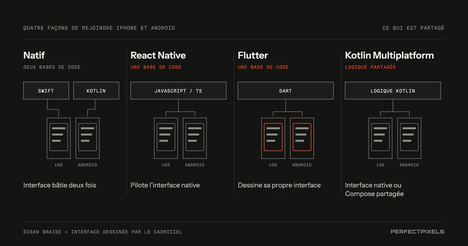The width and height of the screenshot is (468, 246).
Task: Click the Android phone icon under Natif
Action: 87,138
